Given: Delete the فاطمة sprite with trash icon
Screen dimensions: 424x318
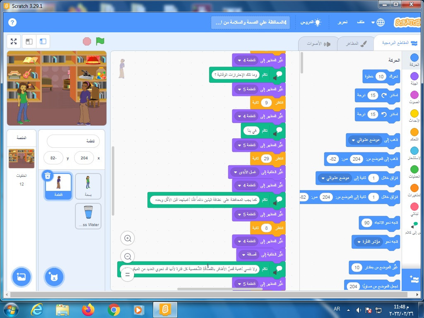Looking at the screenshot, I should (x=48, y=176).
